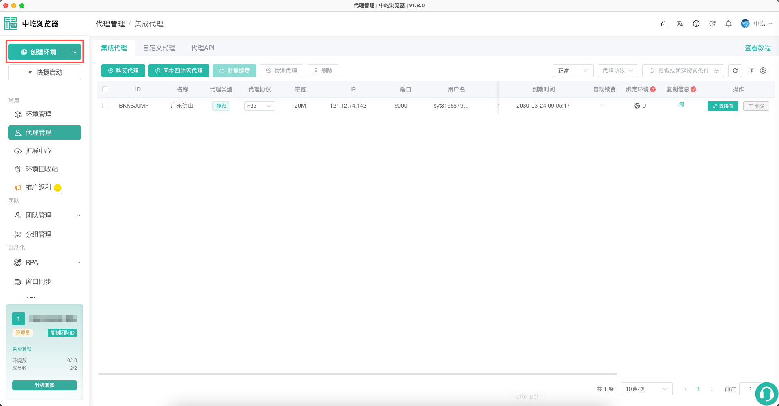The height and width of the screenshot is (406, 779).
Task: Open the language translate icon
Action: coord(680,24)
